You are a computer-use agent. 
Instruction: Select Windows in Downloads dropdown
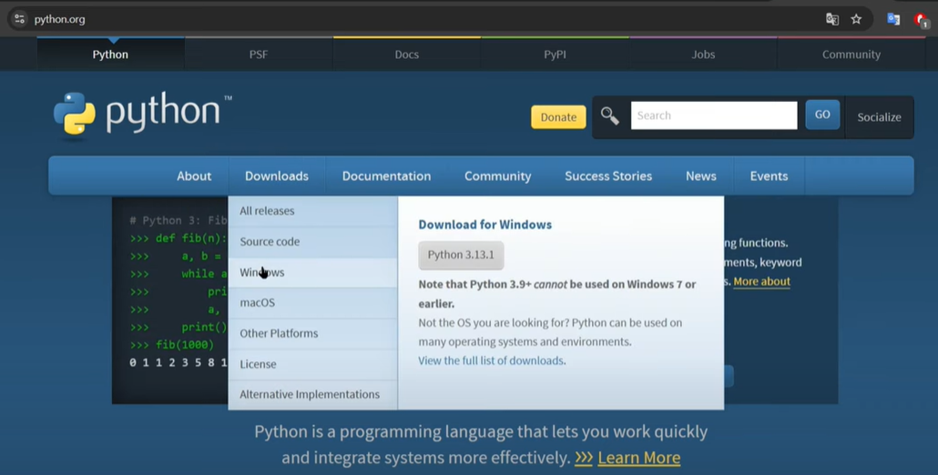click(x=313, y=272)
